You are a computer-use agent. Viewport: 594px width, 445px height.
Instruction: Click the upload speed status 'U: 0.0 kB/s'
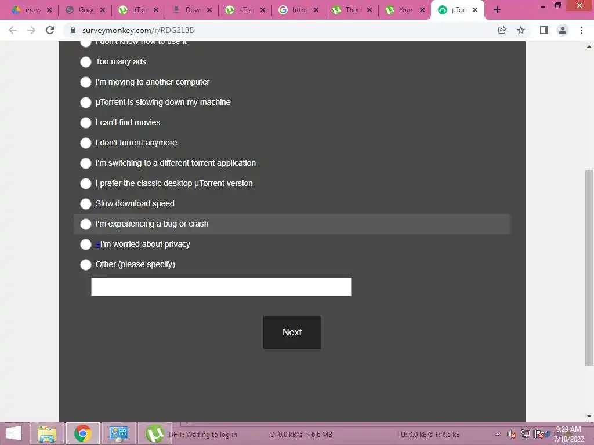pyautogui.click(x=430, y=435)
